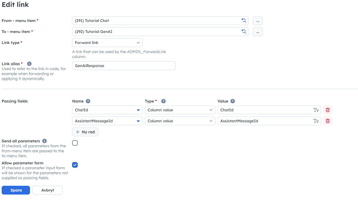This screenshot has width=358, height=205.
Task: Click the Allow parameter form label
Action: [x=23, y=163]
